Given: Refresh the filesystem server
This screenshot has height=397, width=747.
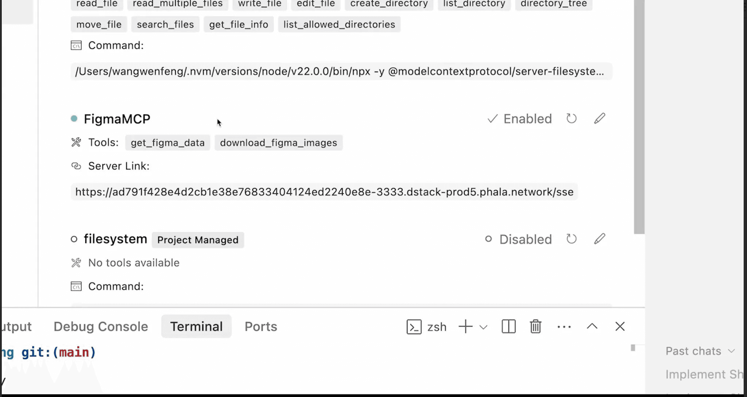Looking at the screenshot, I should tap(571, 239).
